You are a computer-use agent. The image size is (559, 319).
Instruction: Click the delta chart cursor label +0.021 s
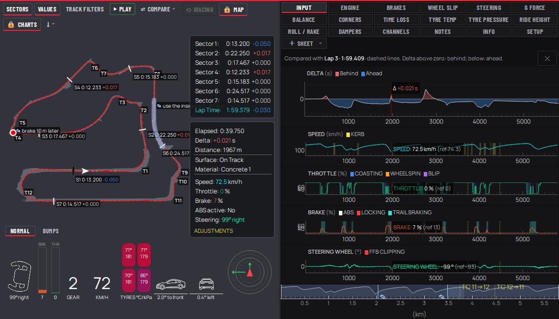405,88
